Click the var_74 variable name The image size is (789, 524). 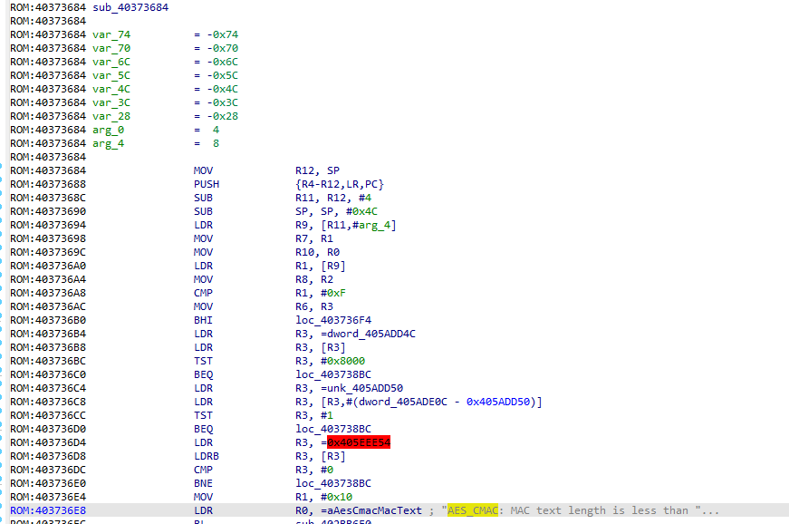(x=111, y=34)
